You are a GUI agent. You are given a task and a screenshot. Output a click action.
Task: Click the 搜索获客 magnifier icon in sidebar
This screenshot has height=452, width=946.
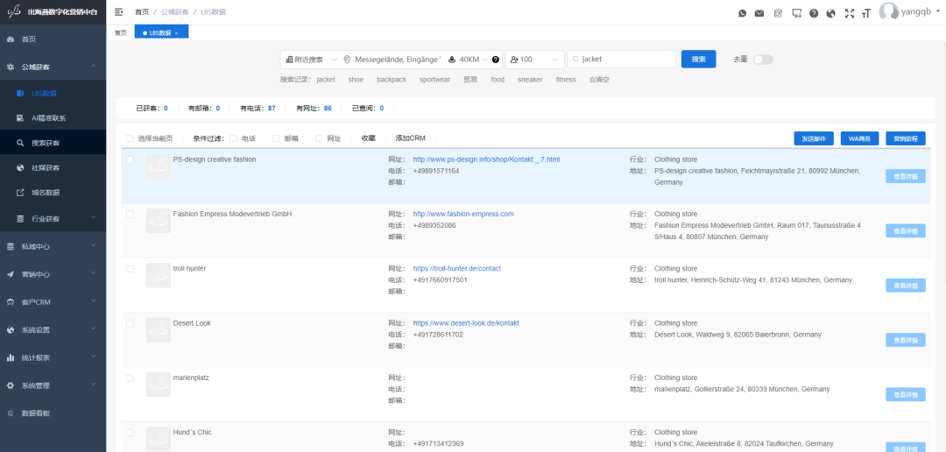coord(20,143)
